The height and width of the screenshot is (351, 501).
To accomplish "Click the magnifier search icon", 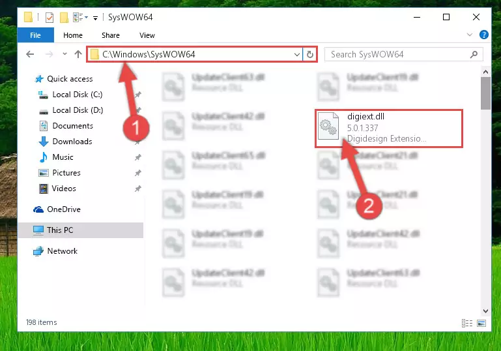I will [474, 54].
